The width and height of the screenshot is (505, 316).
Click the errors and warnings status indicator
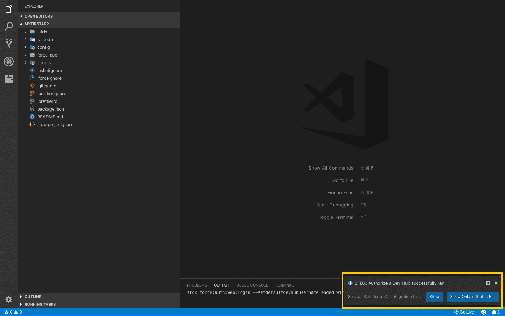[x=13, y=312]
